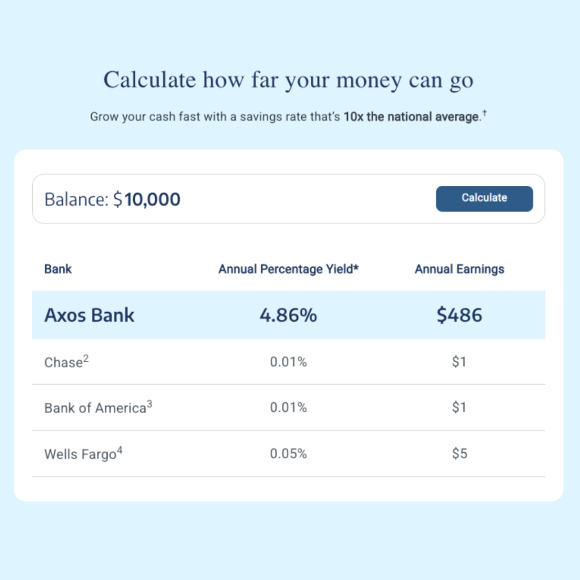Click the $486 annual earnings figure

(459, 315)
